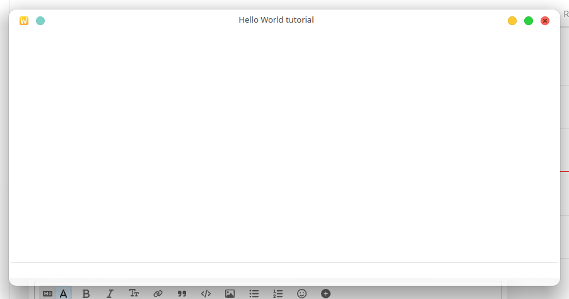The height and width of the screenshot is (299, 569).
Task: Open the emoji picker
Action: 302,293
